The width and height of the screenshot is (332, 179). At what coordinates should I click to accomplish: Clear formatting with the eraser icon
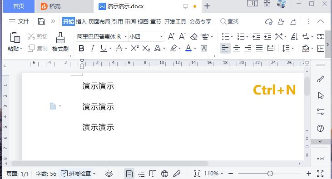pyautogui.click(x=194, y=36)
